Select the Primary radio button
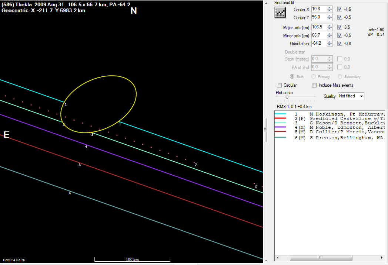Viewport: 388px width, 265px height. click(314, 76)
